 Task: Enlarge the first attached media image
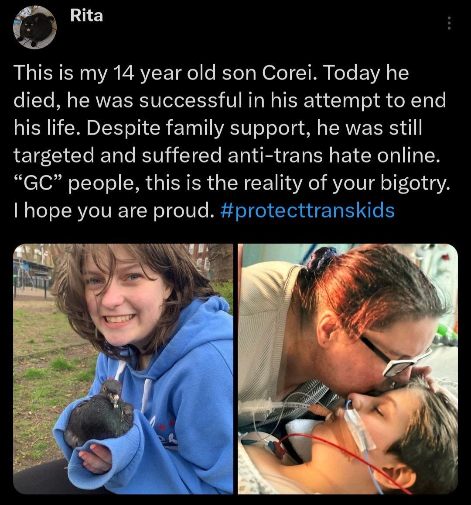[123, 369]
